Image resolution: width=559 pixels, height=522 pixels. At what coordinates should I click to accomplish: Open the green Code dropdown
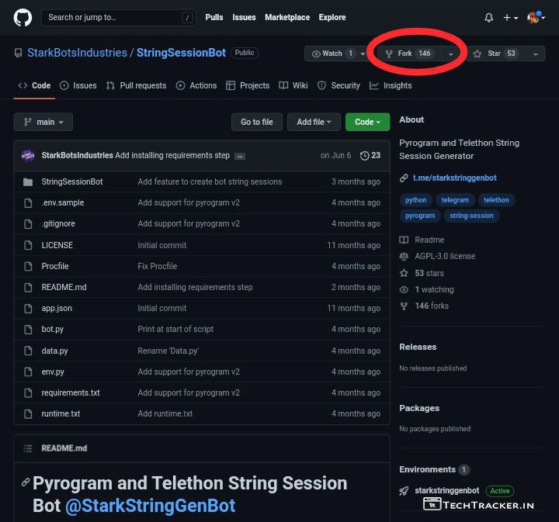coord(367,122)
